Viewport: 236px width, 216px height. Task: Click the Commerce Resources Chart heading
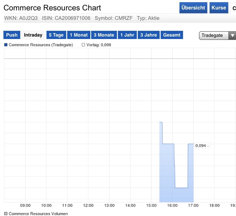tap(52, 8)
